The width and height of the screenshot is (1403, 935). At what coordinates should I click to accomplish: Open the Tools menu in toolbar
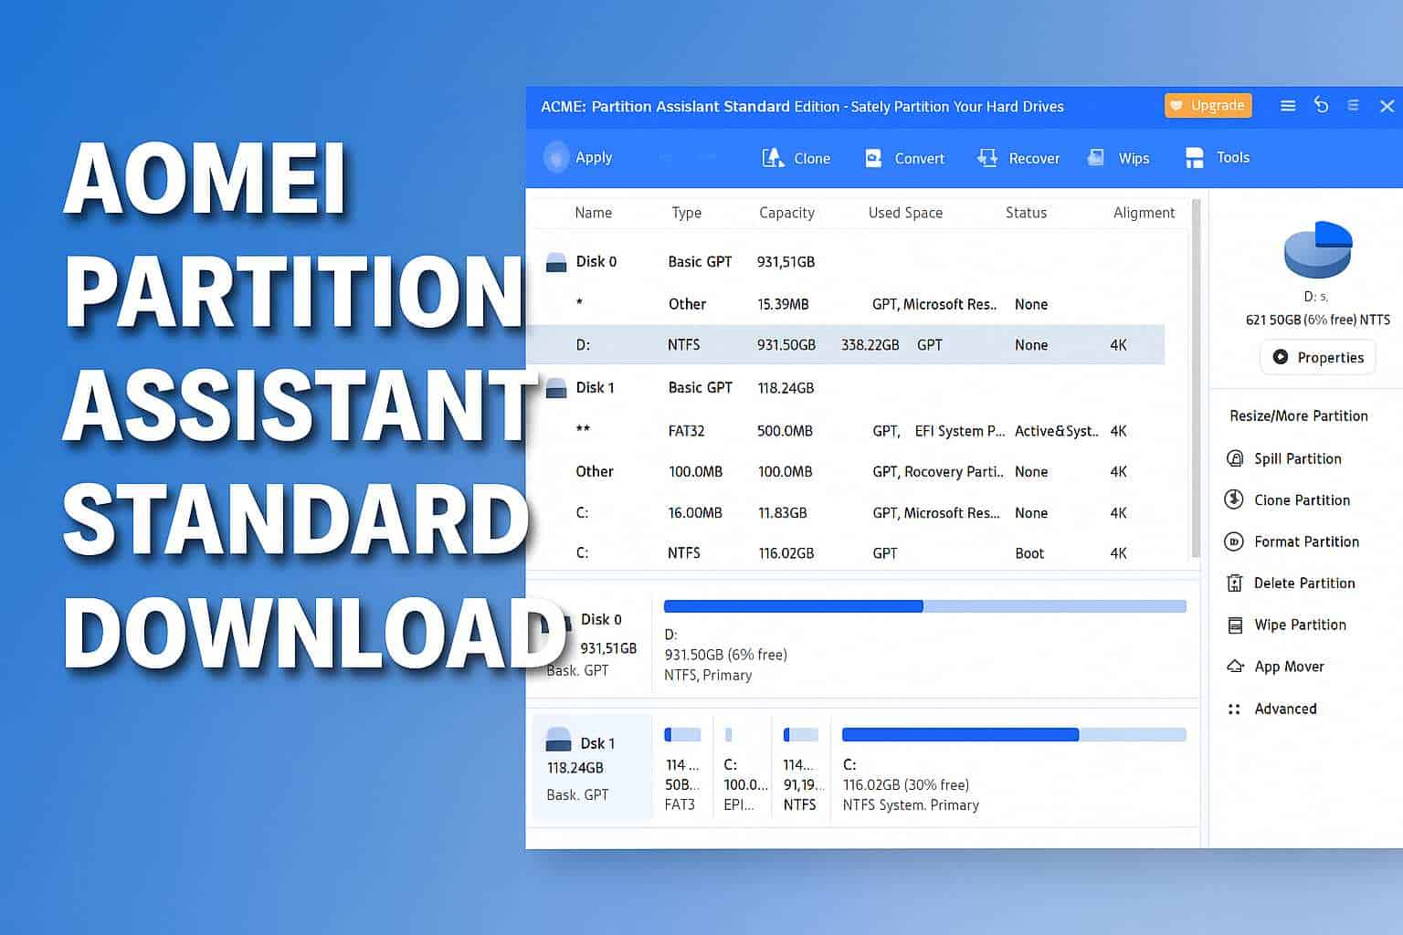coord(1217,157)
